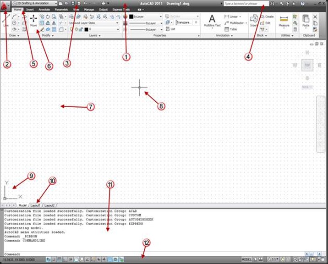This screenshot has width=328, height=264.
Task: Switch to the Output ribbon tab
Action: (103, 10)
